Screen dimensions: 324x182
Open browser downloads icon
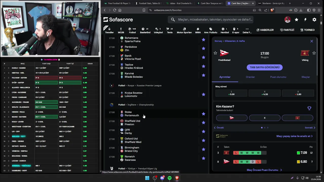301,10
